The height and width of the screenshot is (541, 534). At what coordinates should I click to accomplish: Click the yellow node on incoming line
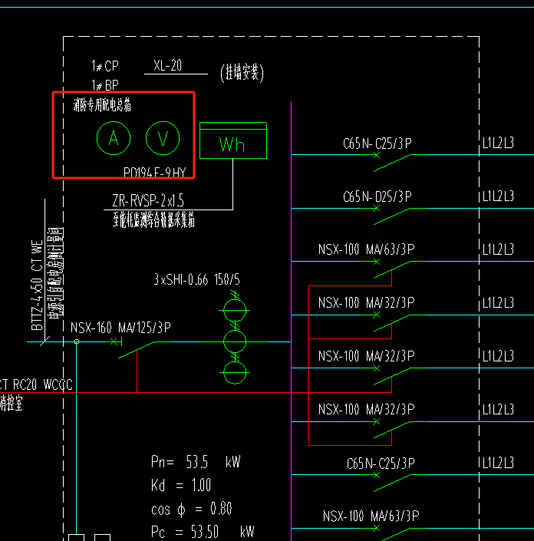pos(77,341)
